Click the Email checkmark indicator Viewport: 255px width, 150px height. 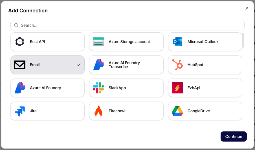point(79,65)
